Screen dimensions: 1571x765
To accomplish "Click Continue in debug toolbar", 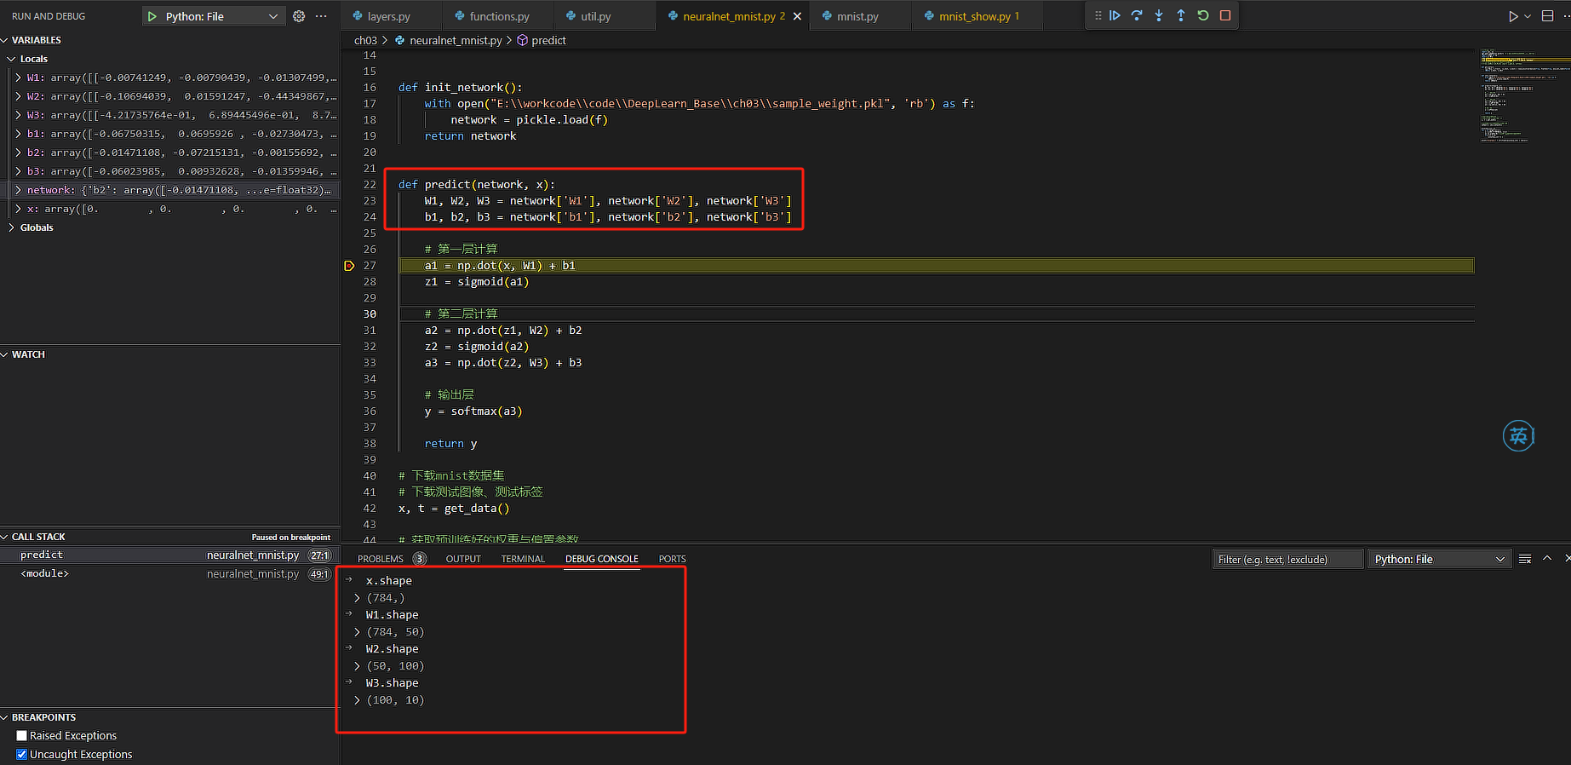I will pos(1115,15).
